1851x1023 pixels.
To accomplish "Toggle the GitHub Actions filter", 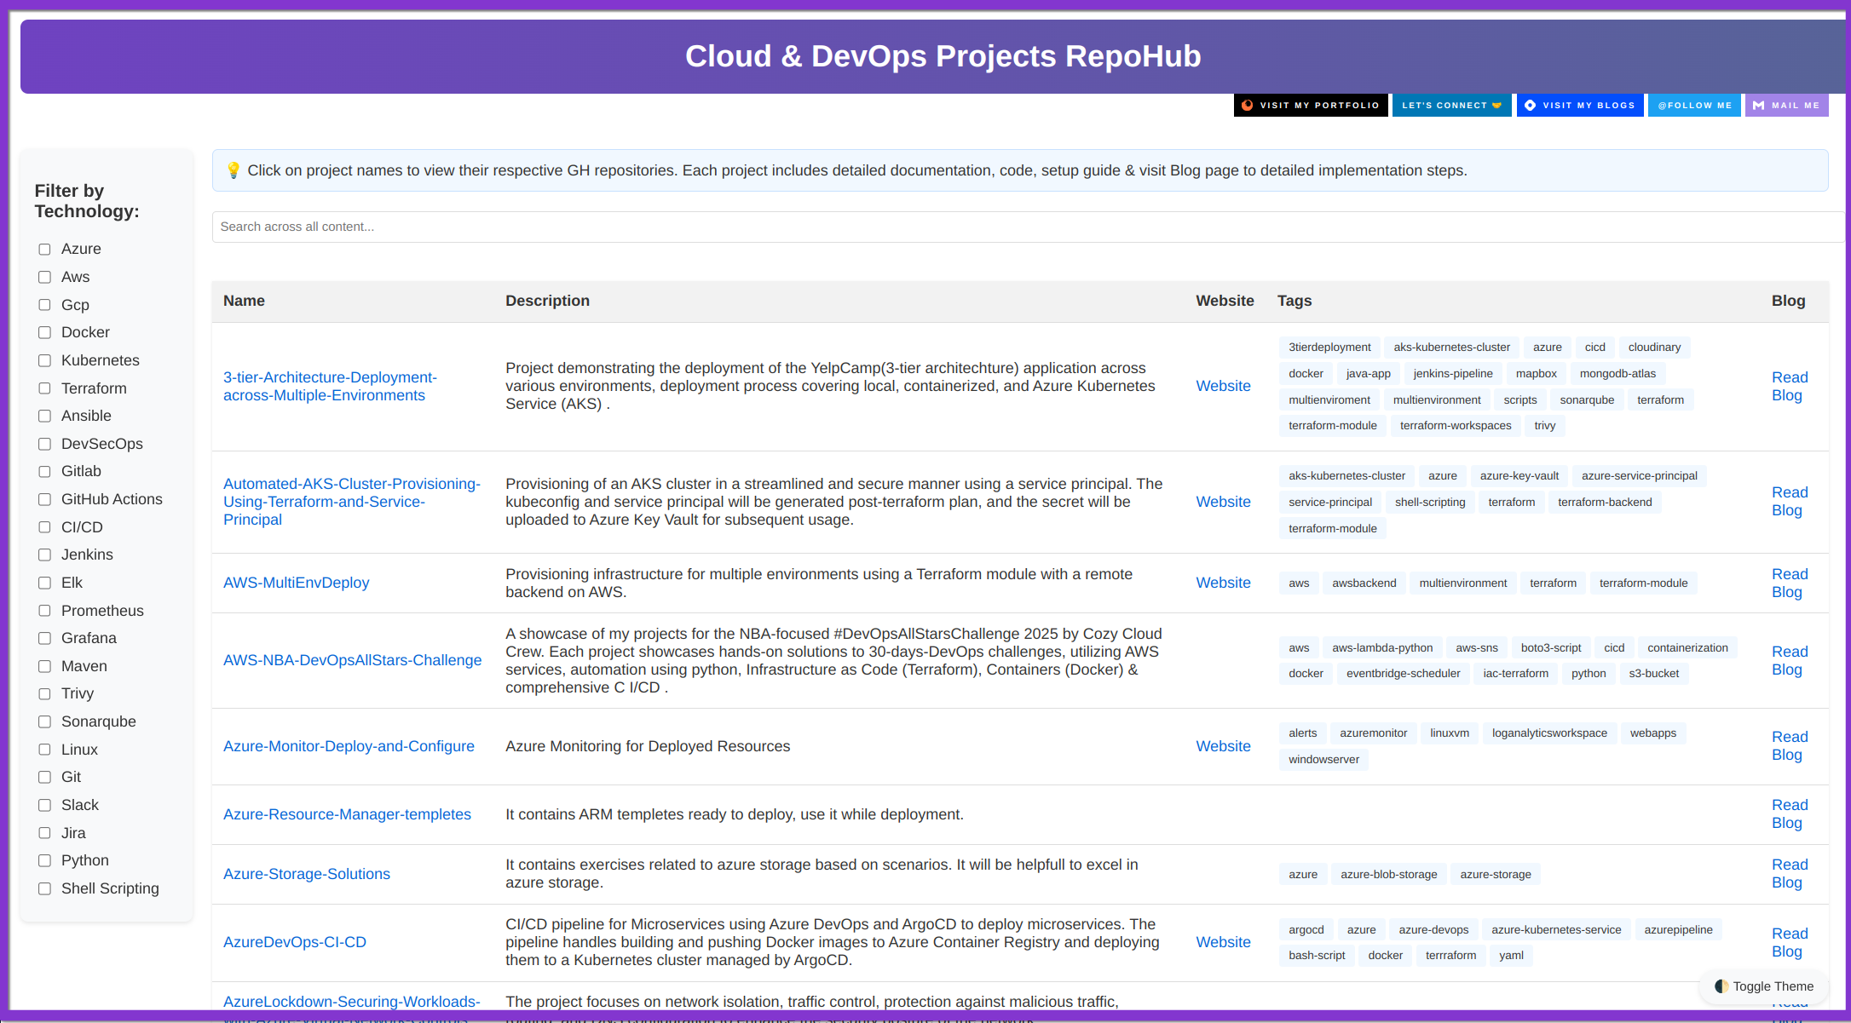I will tap(44, 499).
